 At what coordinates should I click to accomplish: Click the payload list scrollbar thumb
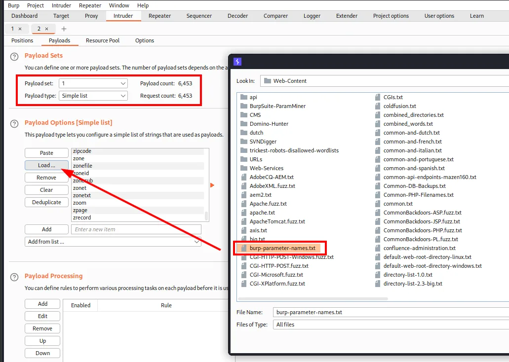tap(206, 216)
